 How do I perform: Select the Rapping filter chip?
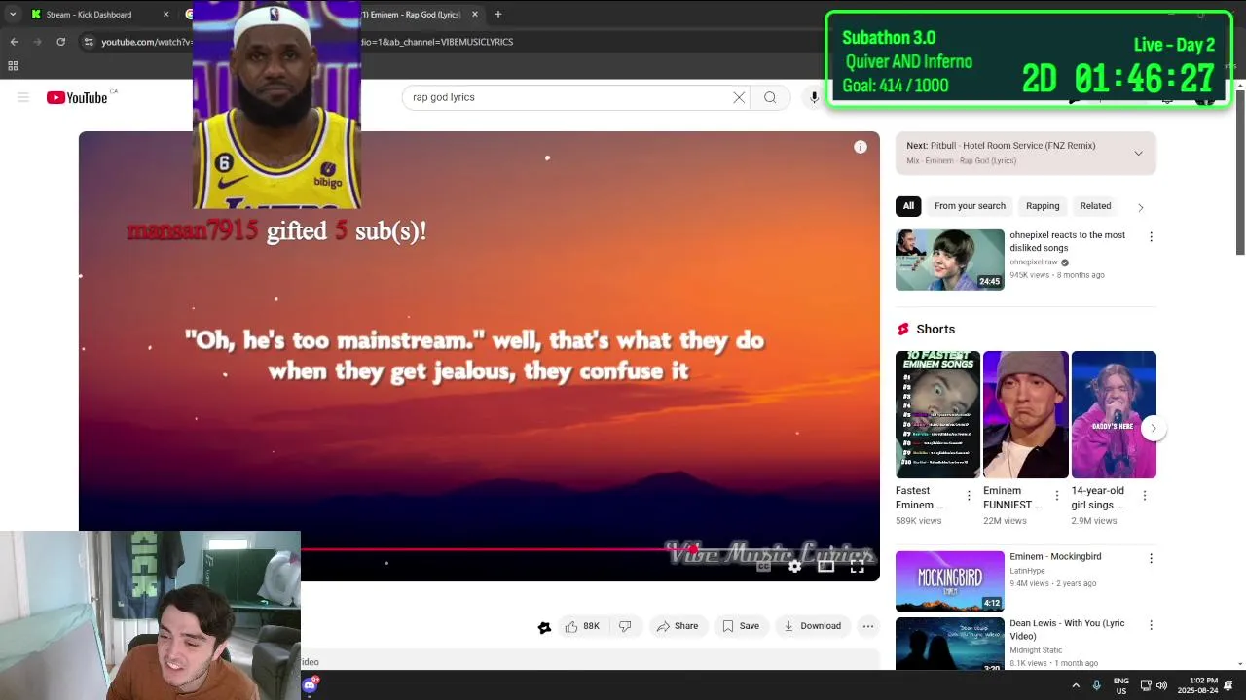(1043, 206)
